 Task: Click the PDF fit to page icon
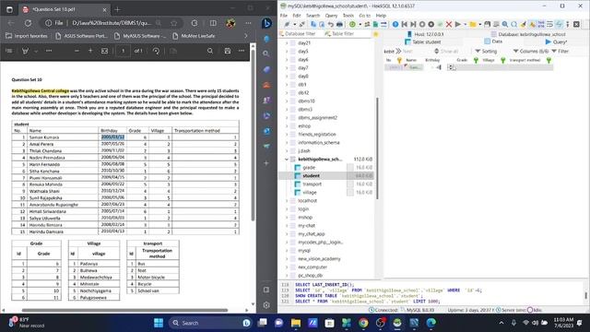[104, 51]
